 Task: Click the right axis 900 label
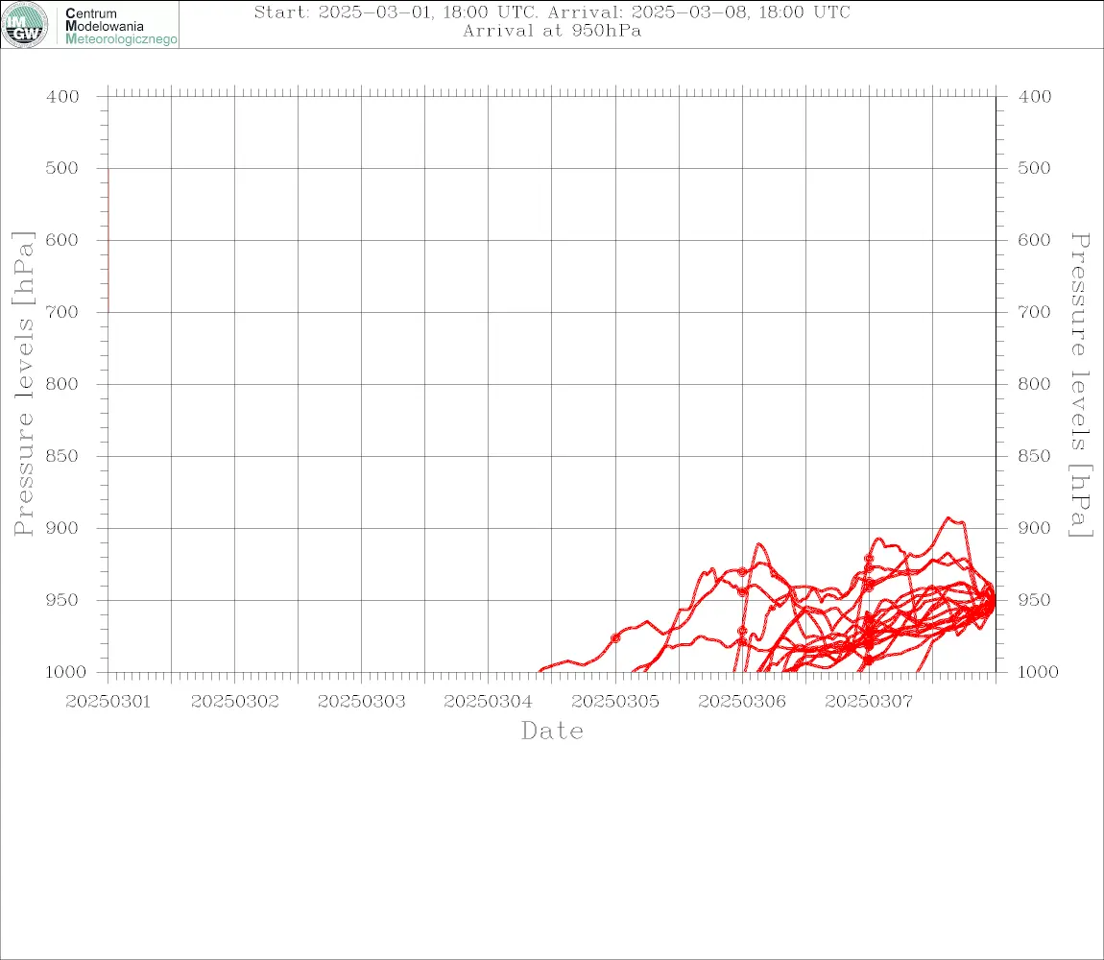[1034, 528]
